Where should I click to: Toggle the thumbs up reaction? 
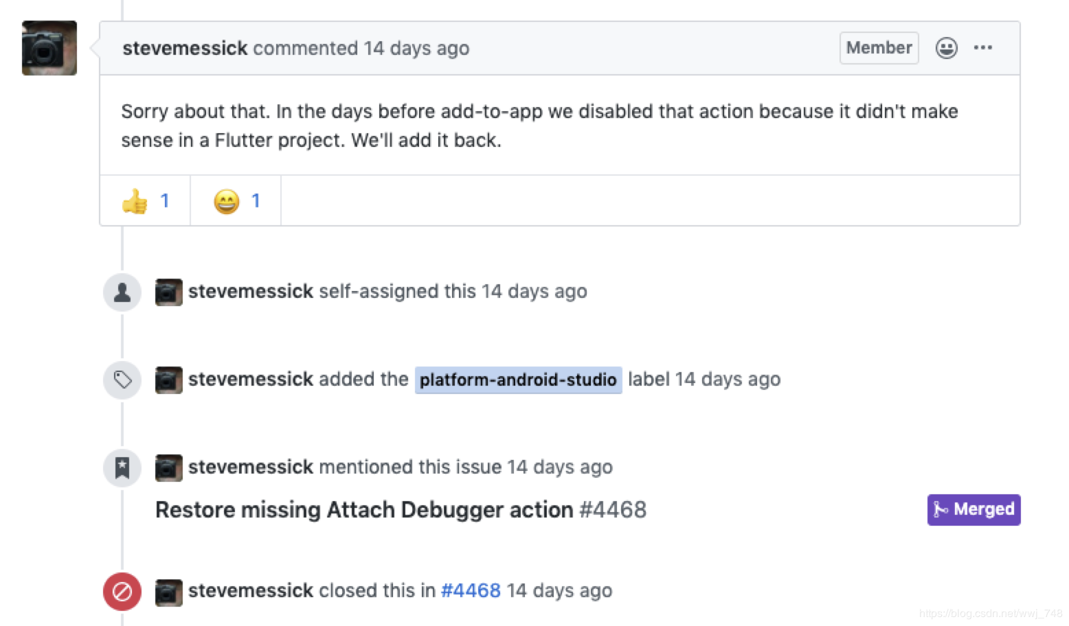click(x=145, y=201)
